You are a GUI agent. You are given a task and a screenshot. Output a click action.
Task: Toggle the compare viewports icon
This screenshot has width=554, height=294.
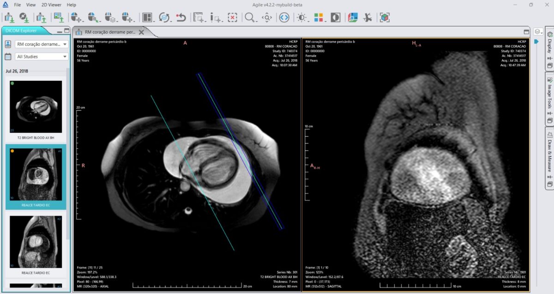pos(283,18)
